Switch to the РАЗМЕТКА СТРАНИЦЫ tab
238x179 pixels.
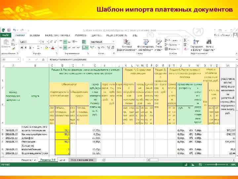tap(58, 35)
